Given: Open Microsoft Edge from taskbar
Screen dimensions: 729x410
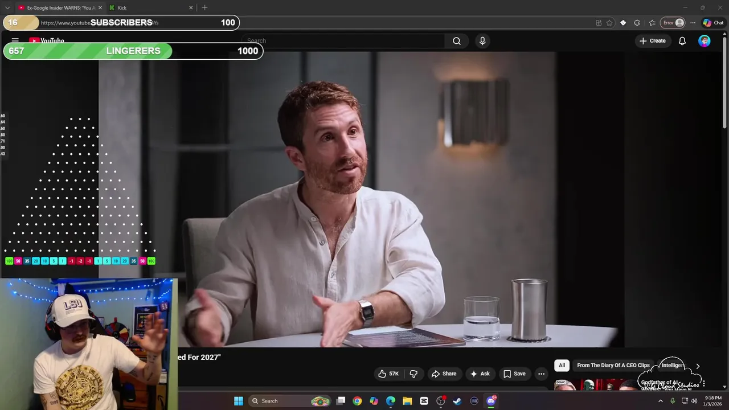Looking at the screenshot, I should 391,401.
